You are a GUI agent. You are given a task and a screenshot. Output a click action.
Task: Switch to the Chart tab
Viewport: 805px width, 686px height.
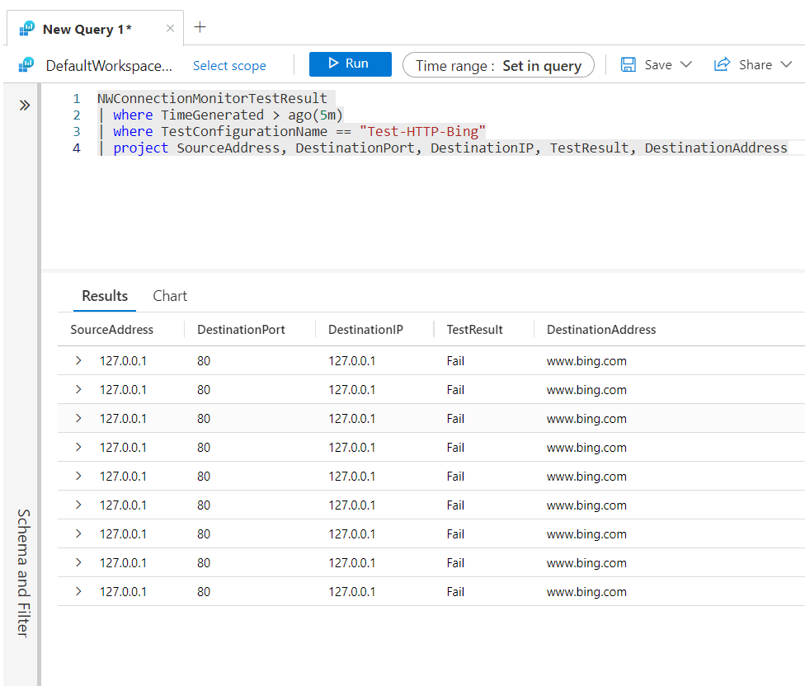pos(170,296)
